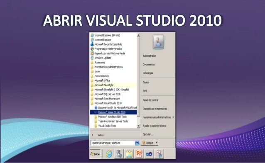This screenshot has width=265, height=163.
Task: Open Reproductor de Windows Media
Action: click(113, 54)
